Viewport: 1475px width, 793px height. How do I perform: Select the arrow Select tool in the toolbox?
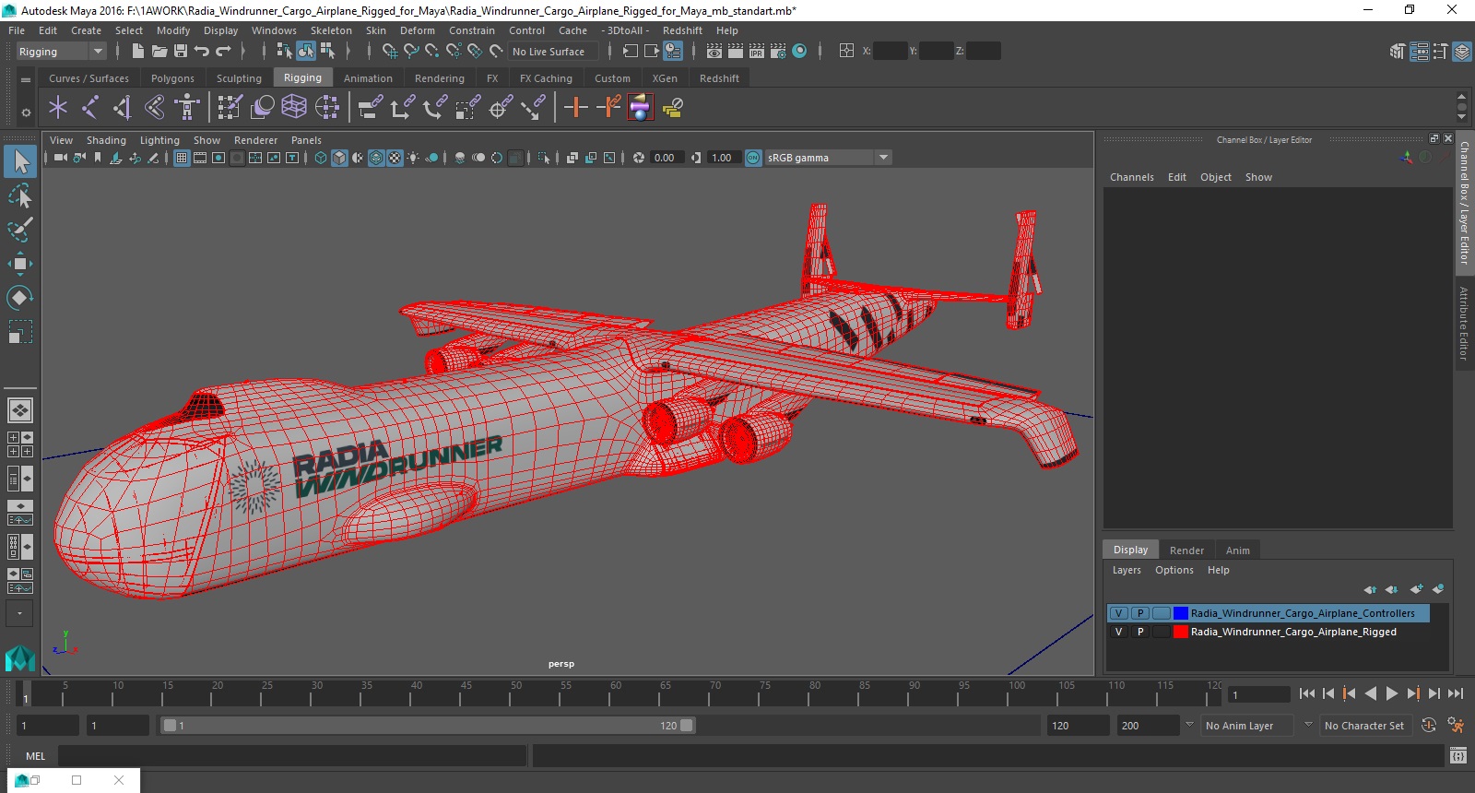pyautogui.click(x=19, y=162)
